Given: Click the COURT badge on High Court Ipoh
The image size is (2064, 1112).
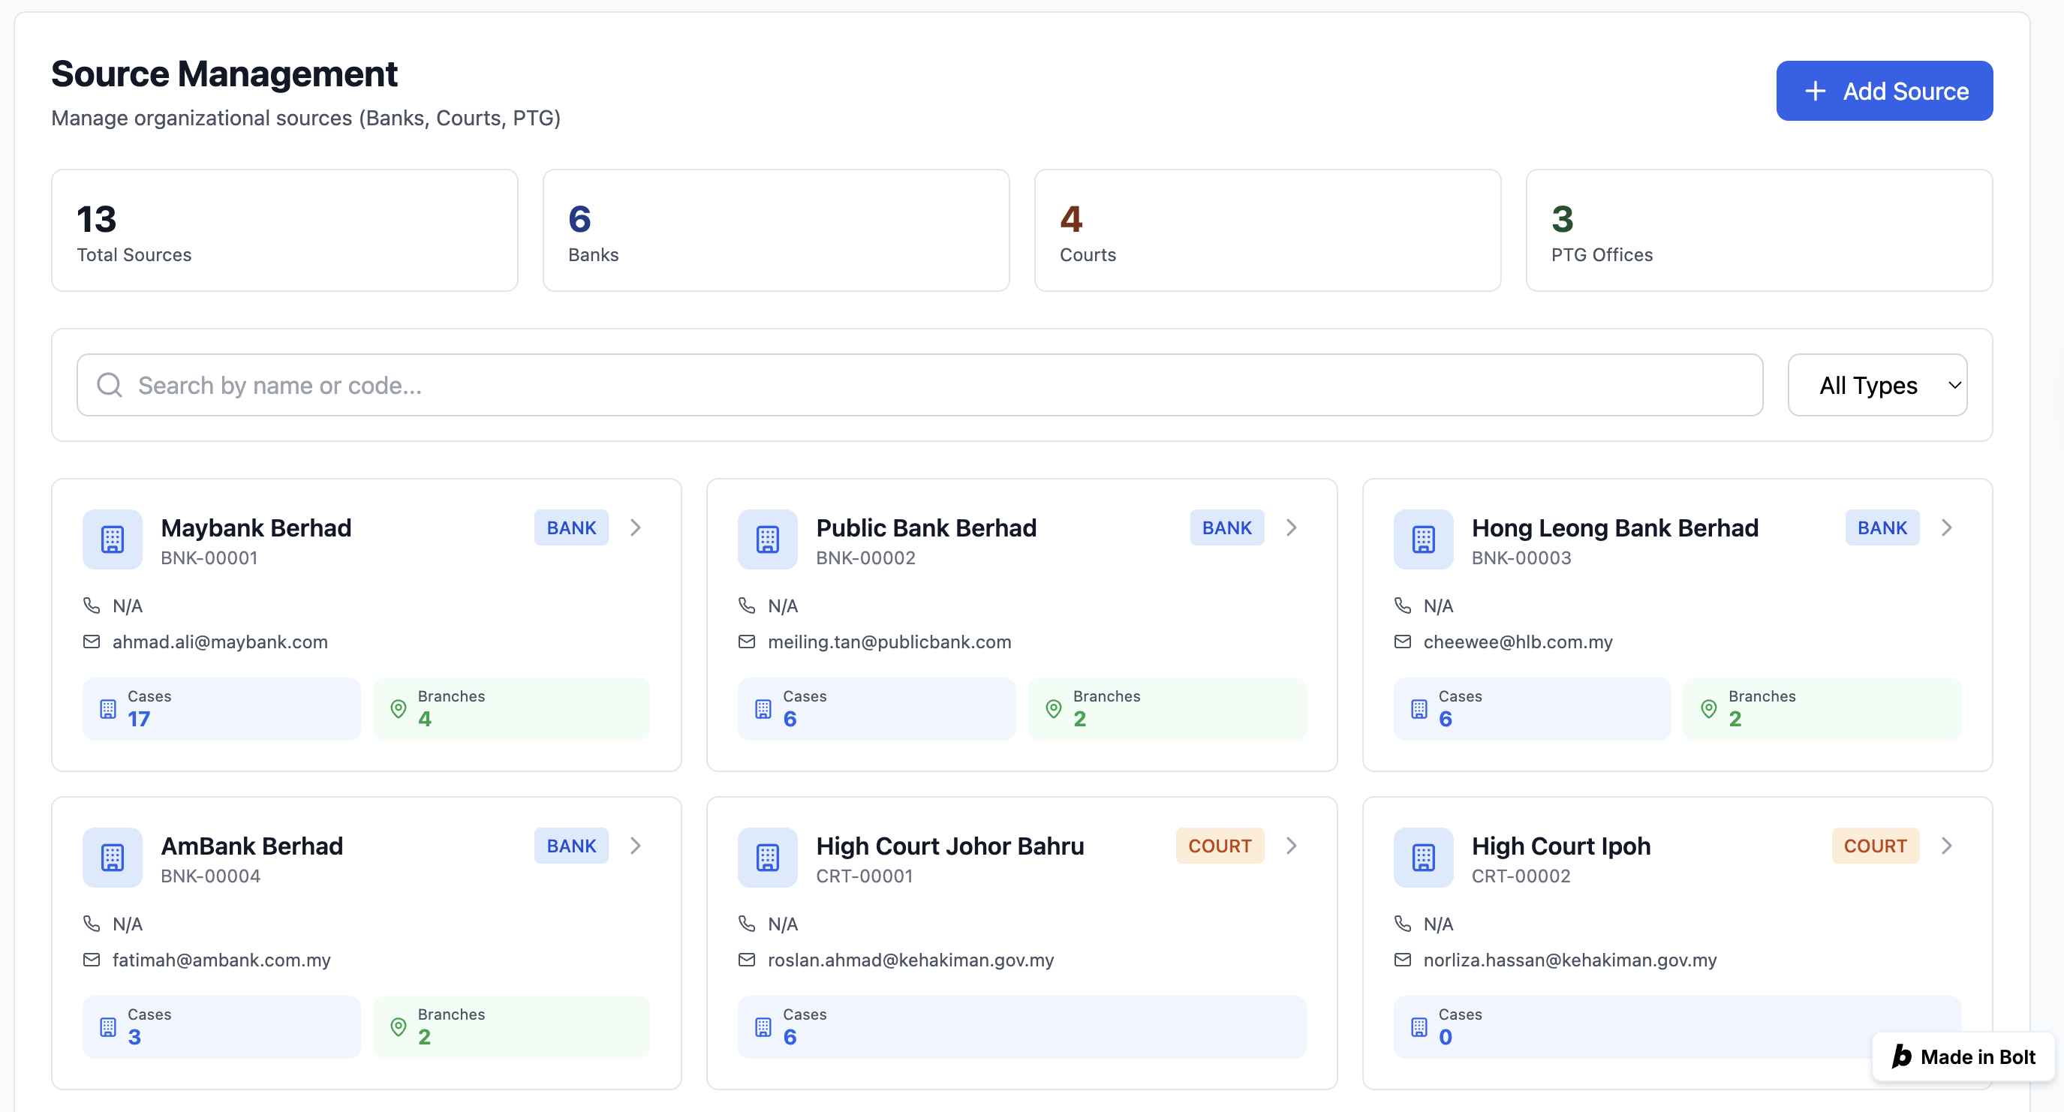Looking at the screenshot, I should coord(1875,845).
